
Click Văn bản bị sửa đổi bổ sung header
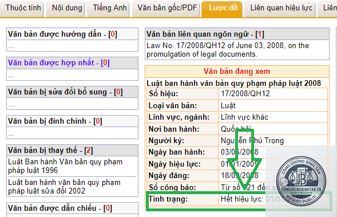[72, 92]
